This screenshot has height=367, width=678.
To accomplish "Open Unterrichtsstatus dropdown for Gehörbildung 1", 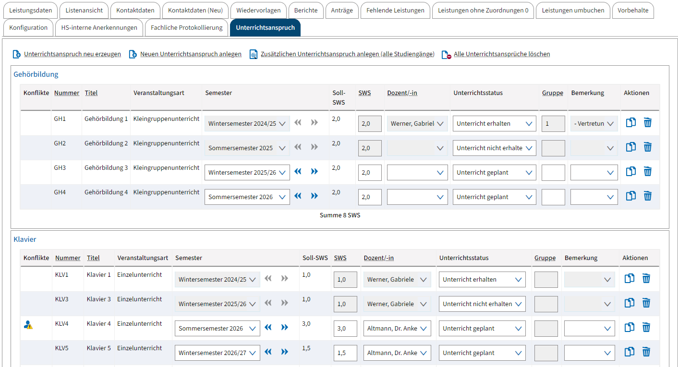I will coord(494,123).
